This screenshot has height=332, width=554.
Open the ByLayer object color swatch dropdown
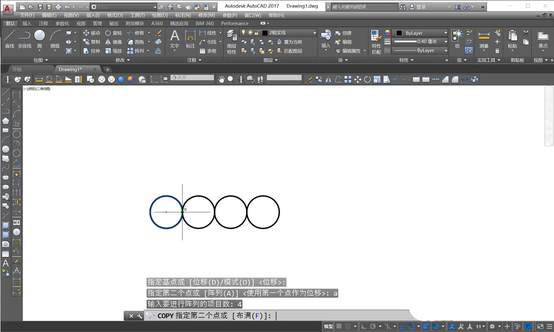pos(420,33)
